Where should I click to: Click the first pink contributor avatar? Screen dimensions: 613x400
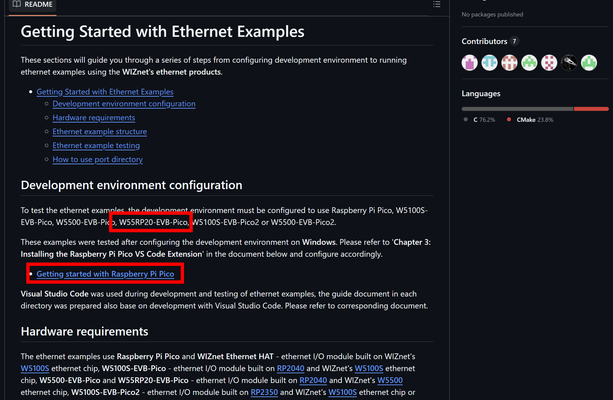[x=470, y=63]
